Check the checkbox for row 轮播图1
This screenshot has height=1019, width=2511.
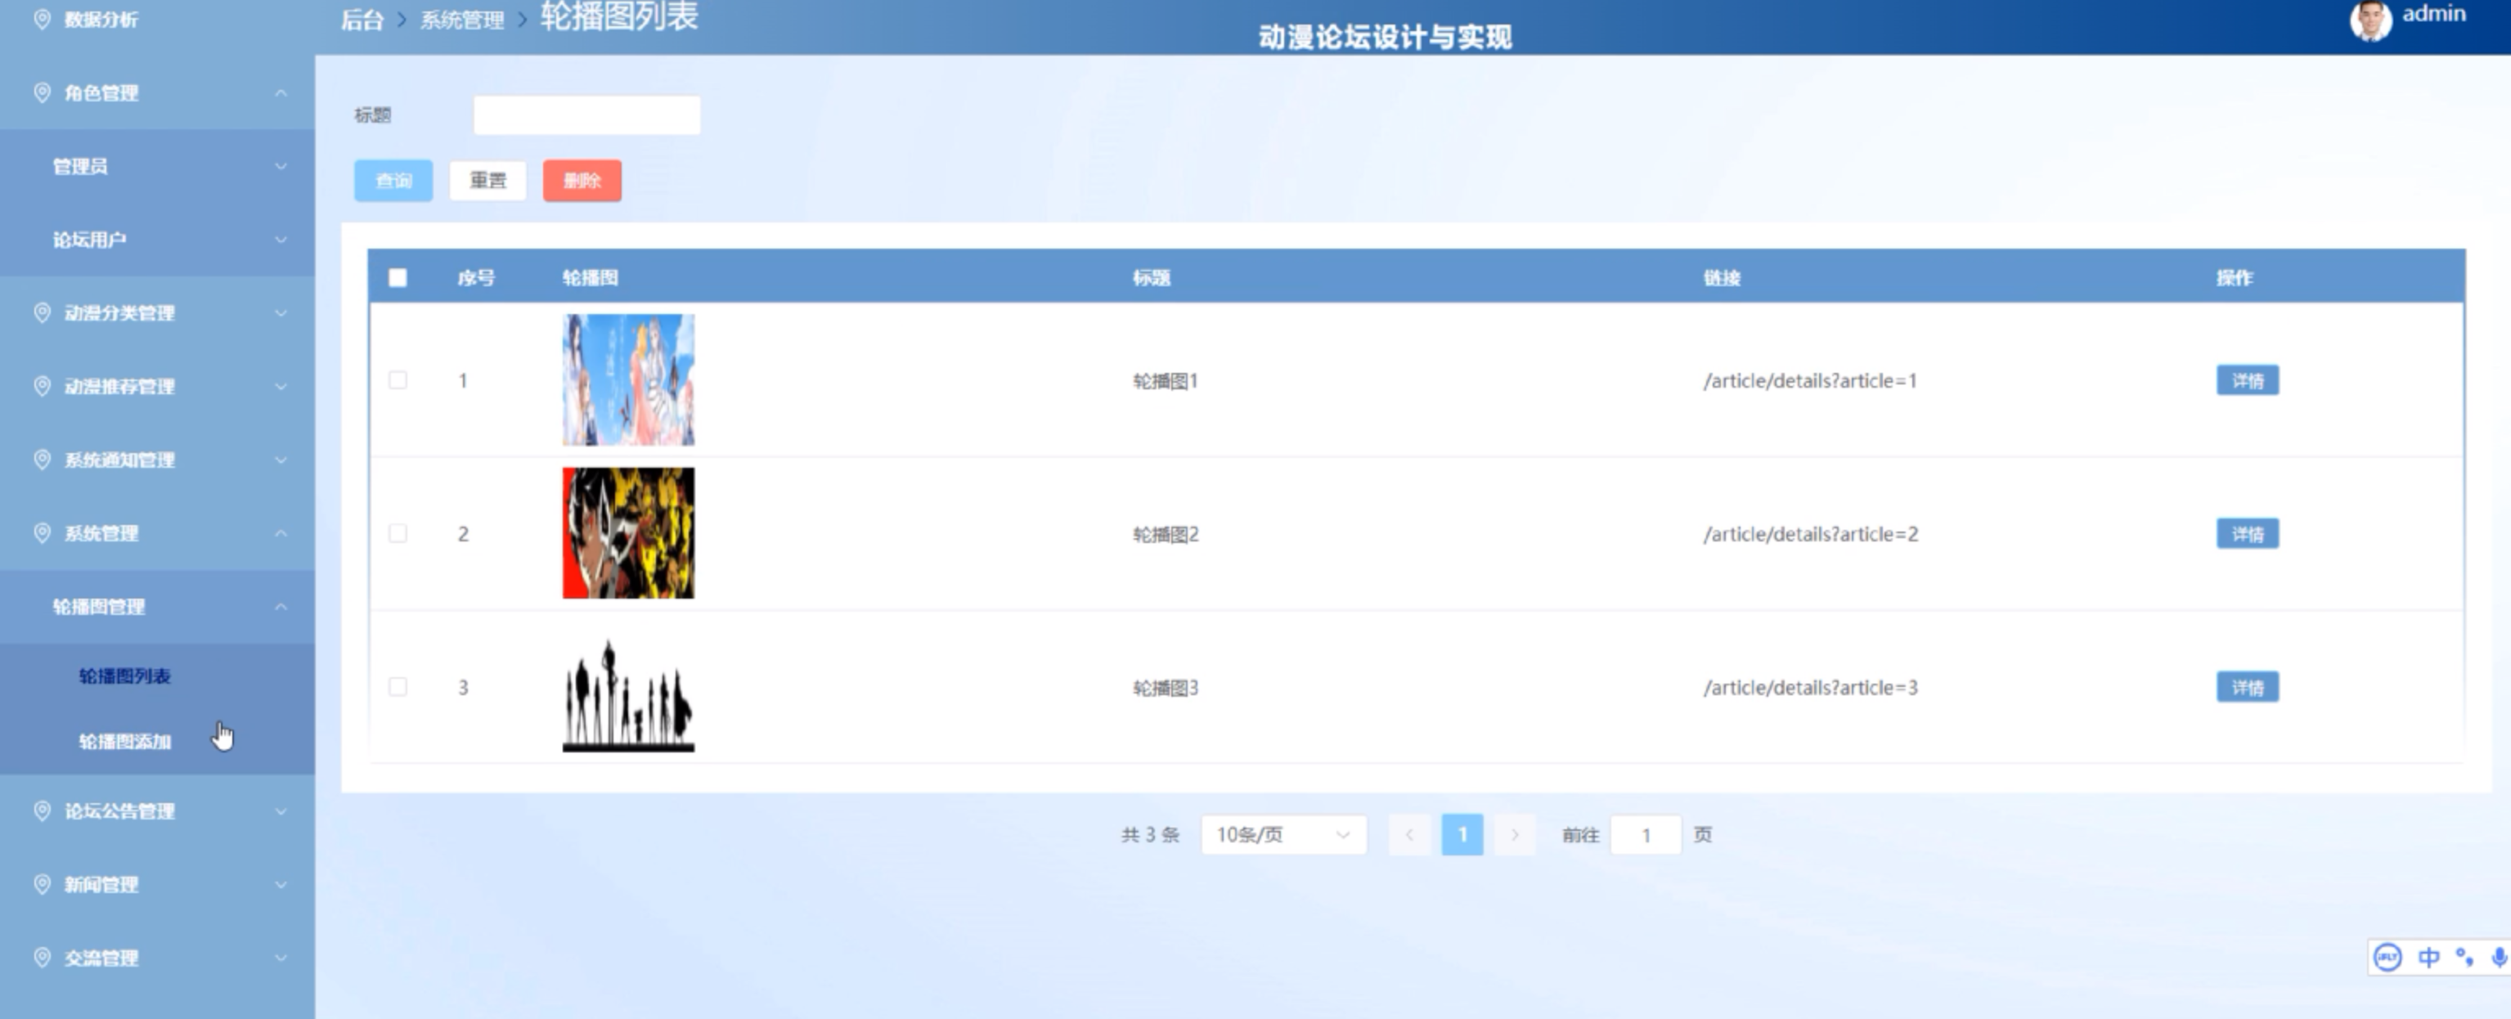click(x=398, y=380)
